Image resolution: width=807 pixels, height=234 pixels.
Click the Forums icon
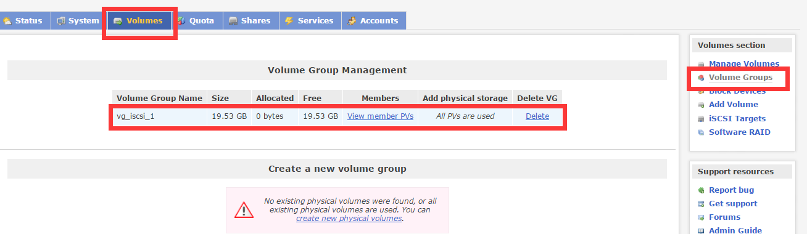point(701,217)
